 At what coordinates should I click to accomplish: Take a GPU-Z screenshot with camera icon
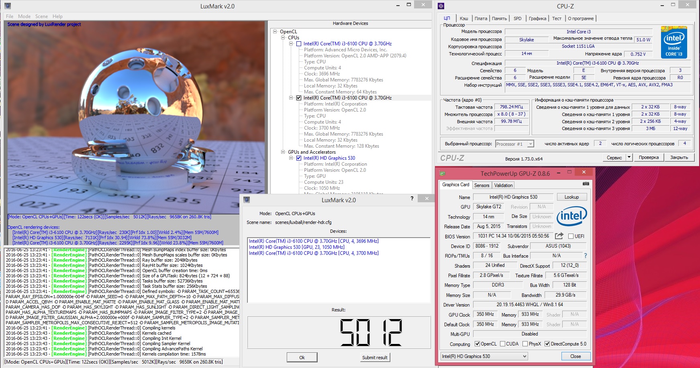586,184
